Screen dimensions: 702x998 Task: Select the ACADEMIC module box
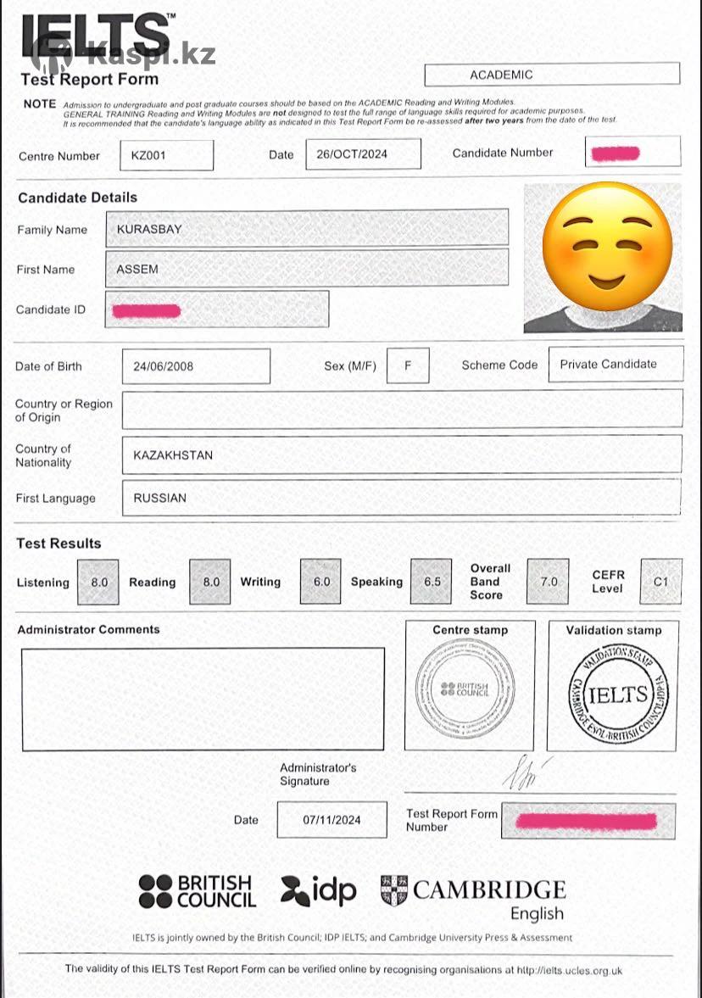(552, 75)
